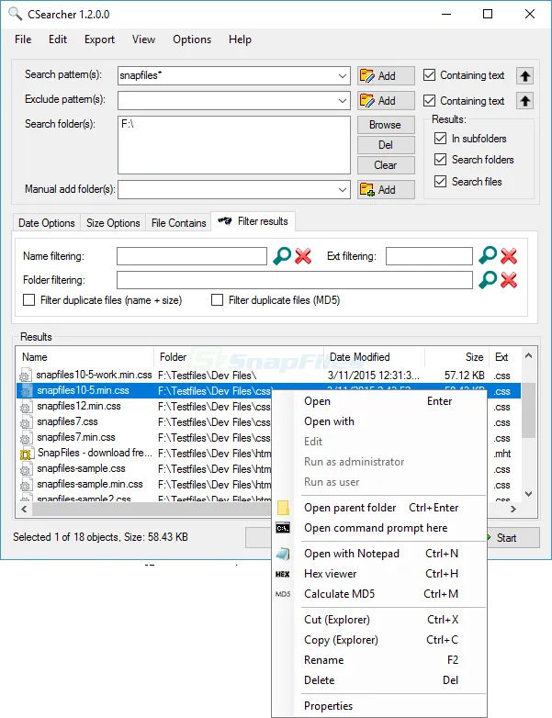552x718 pixels.
Task: Switch to Date Options tab
Action: [x=46, y=223]
